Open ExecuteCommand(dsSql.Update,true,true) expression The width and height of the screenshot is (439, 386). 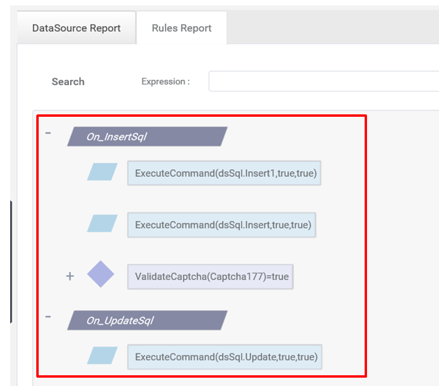click(225, 357)
